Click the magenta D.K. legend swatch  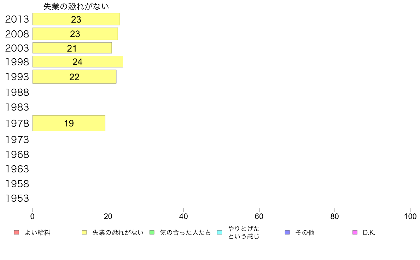[x=355, y=232]
